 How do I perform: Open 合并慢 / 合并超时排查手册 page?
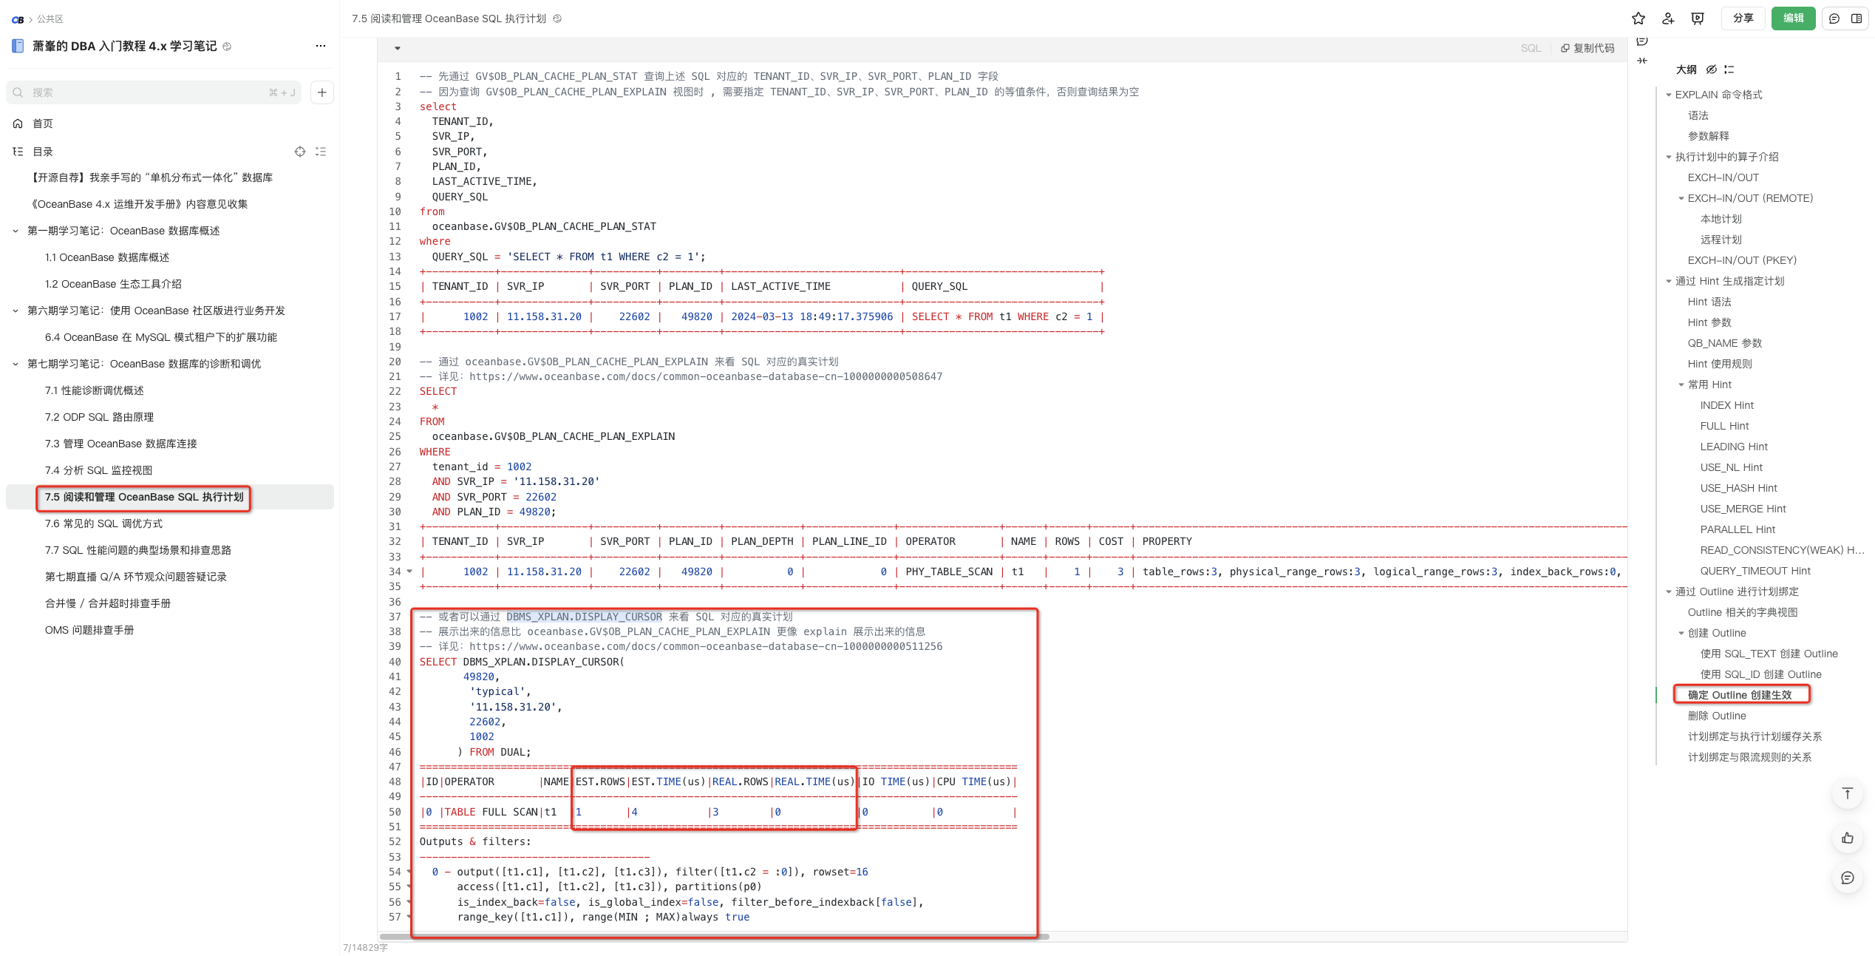coord(108,603)
